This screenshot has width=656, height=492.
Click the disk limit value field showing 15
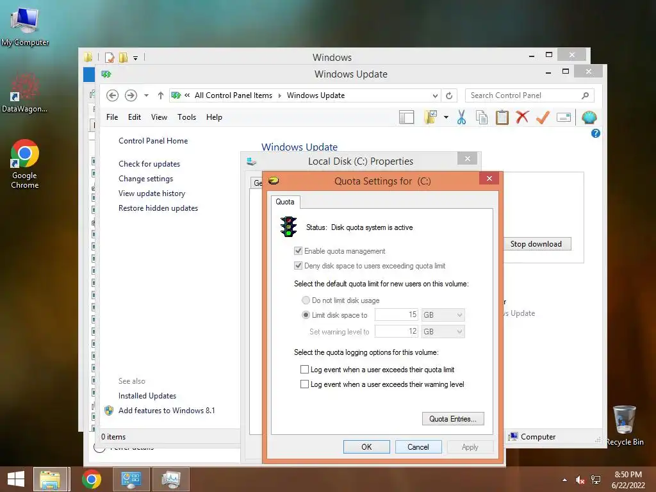tap(396, 315)
